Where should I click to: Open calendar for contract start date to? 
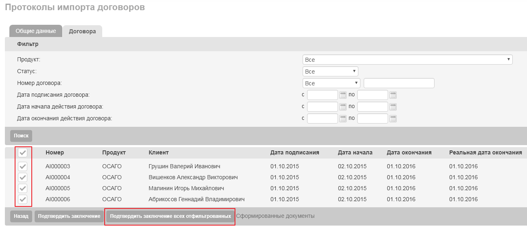393,107
